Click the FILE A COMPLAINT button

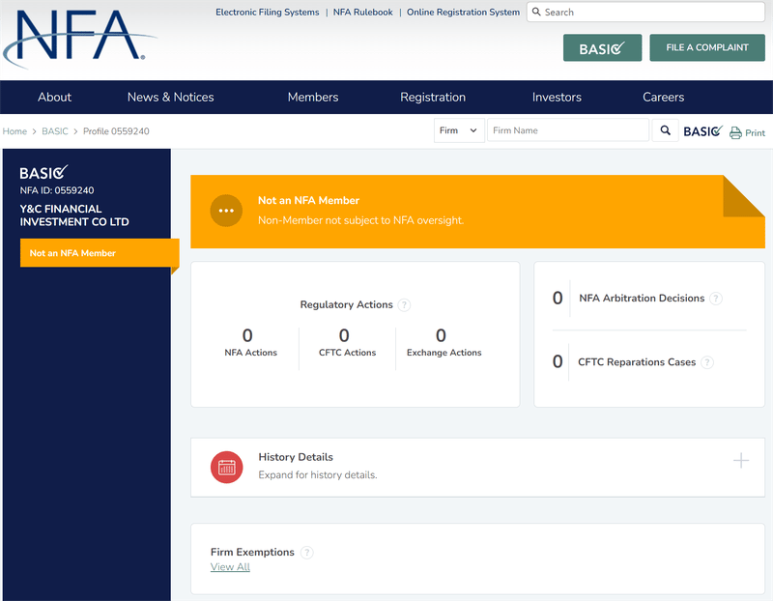click(707, 47)
